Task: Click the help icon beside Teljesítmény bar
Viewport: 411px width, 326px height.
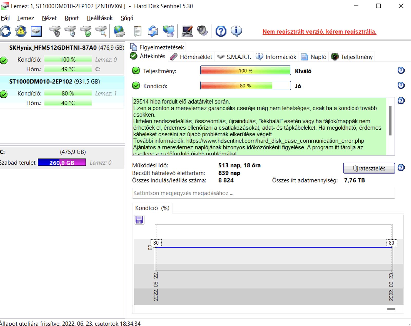Action: pyautogui.click(x=401, y=70)
